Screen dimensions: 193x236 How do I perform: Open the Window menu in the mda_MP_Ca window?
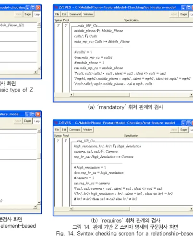tap(88, 14)
